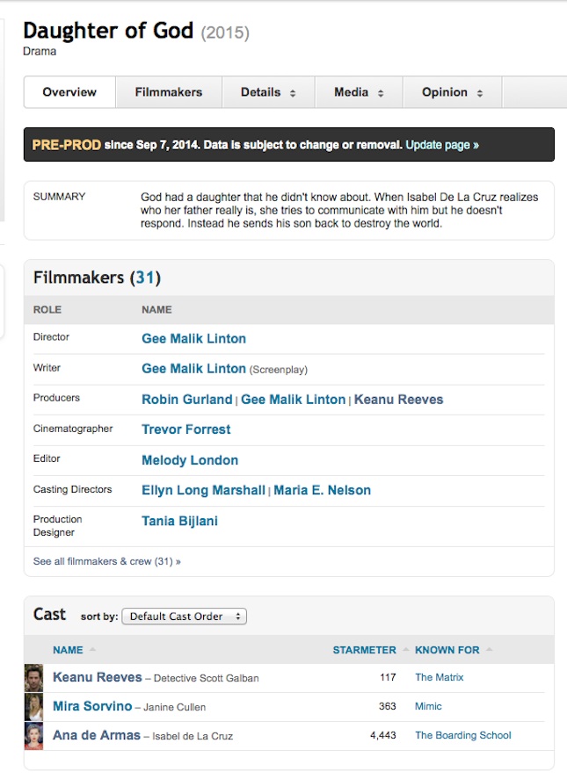Click editor Melody London link
Viewport: 567px width, 779px height.
pyautogui.click(x=189, y=460)
